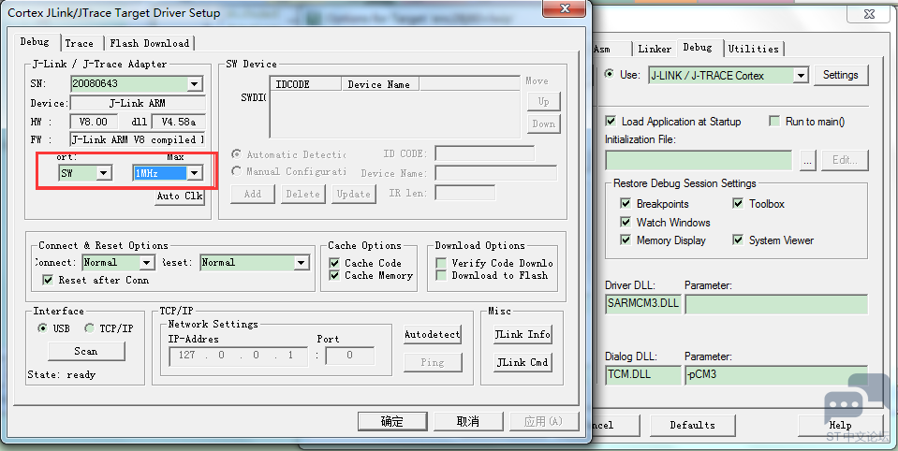Click the Scan button

point(86,352)
